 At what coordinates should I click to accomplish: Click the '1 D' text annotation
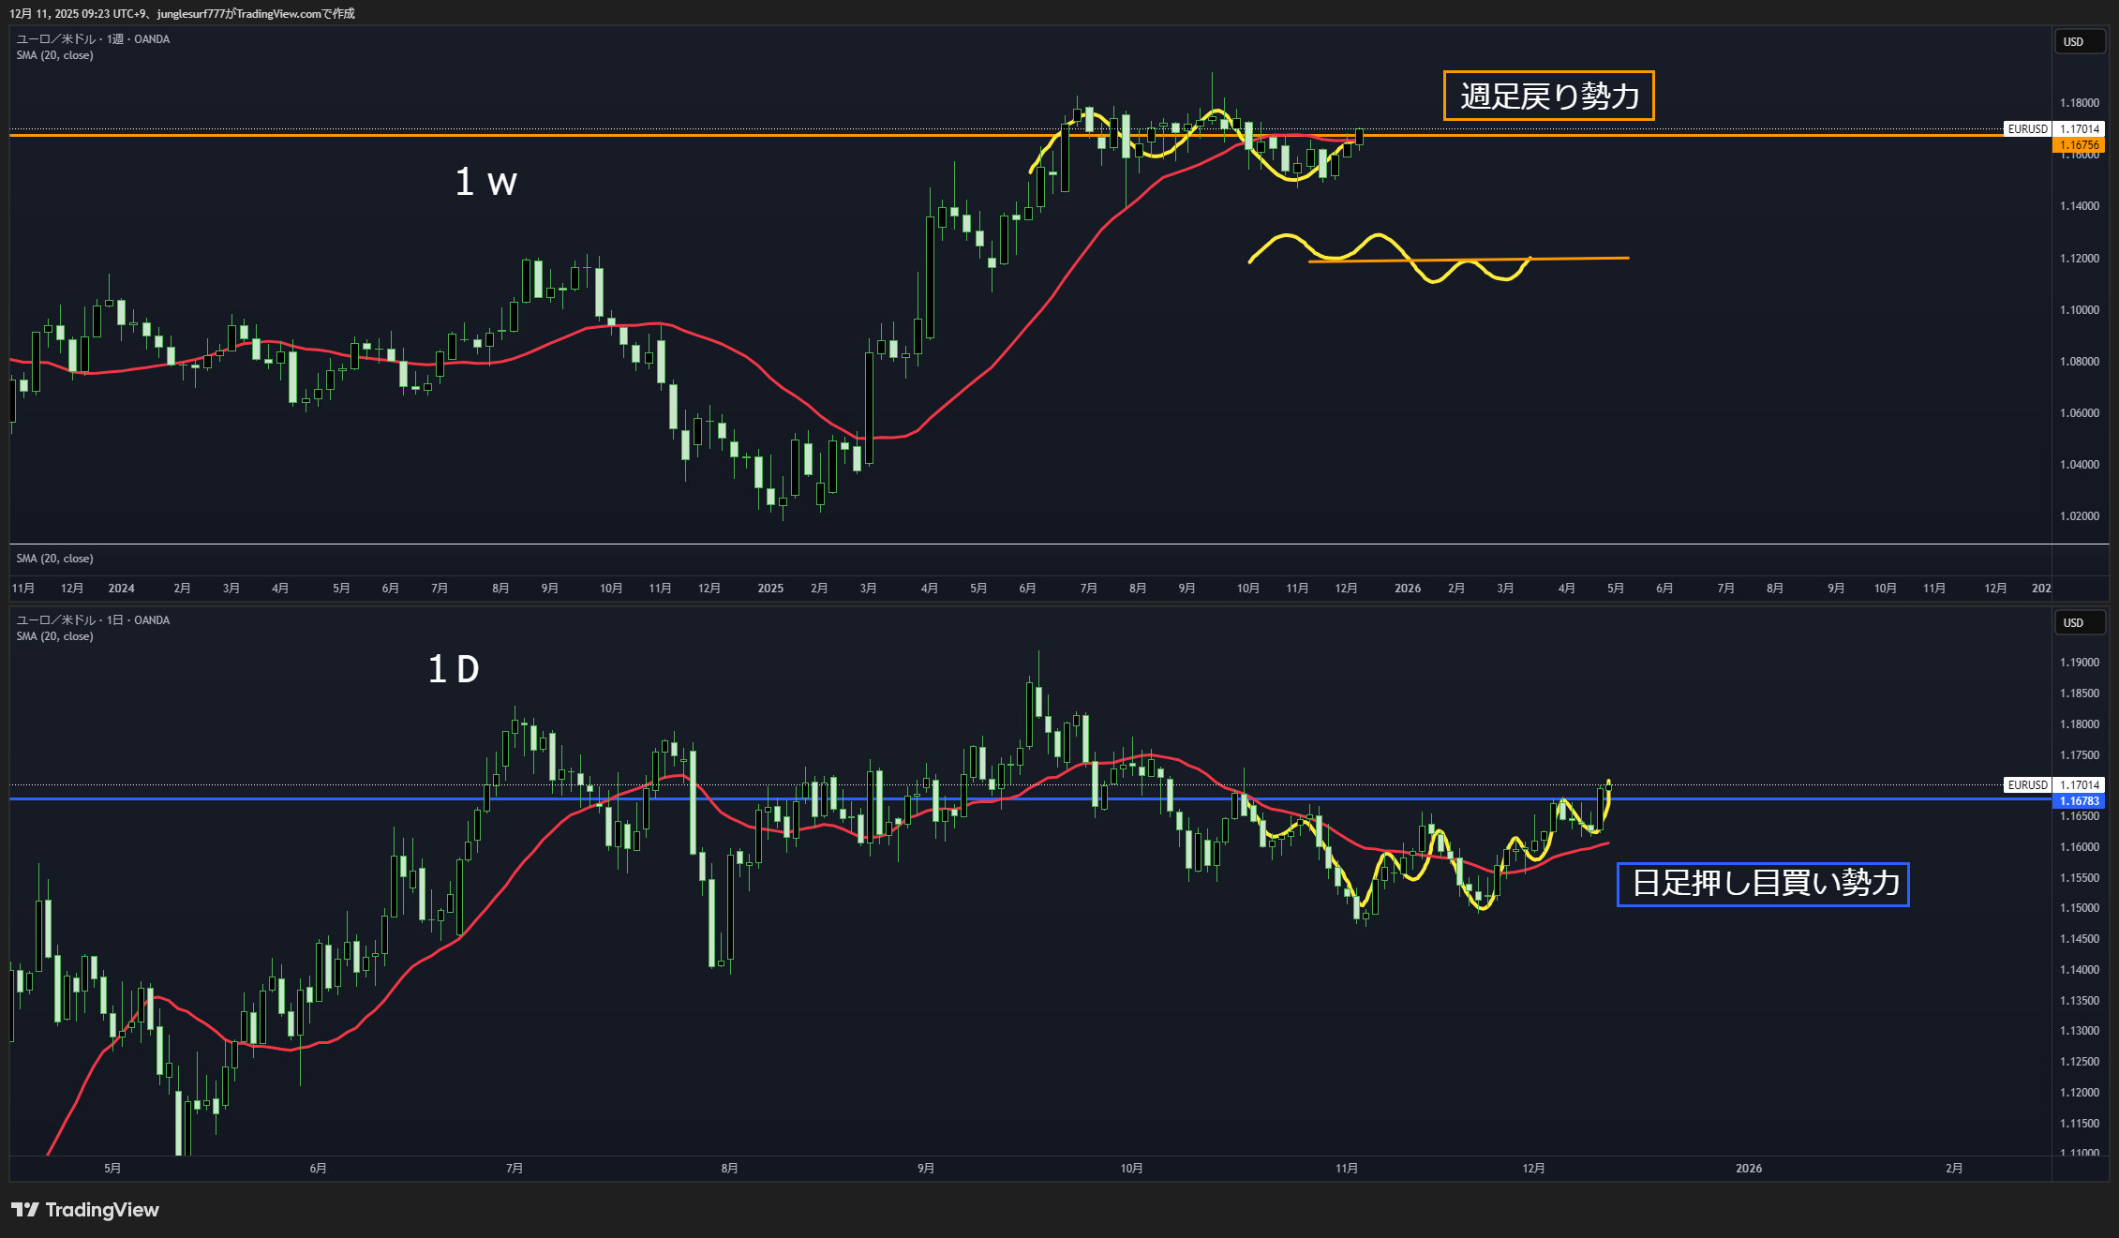pos(454,669)
